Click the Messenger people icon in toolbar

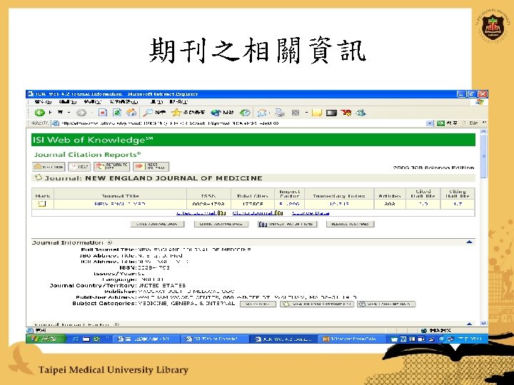pos(361,113)
